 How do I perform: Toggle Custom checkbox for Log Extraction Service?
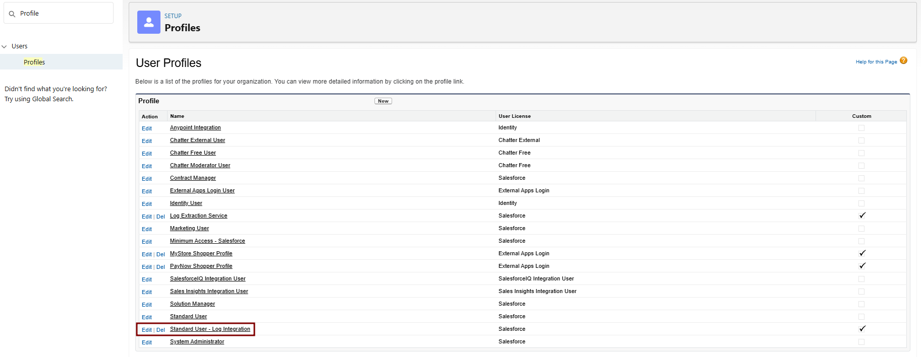pos(861,216)
